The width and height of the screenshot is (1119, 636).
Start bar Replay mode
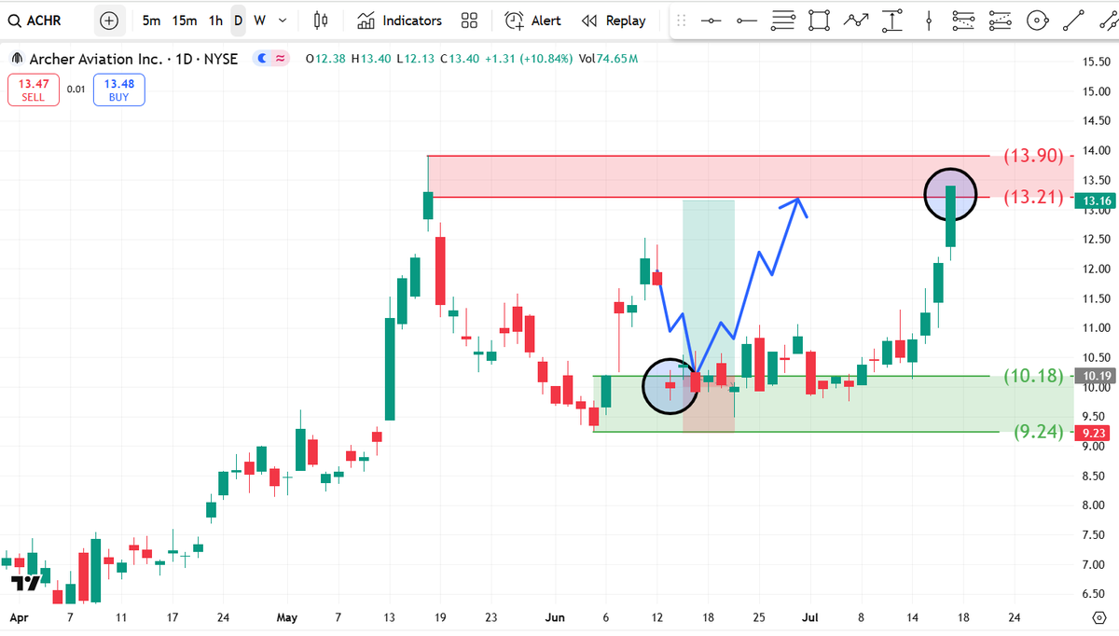[x=613, y=21]
